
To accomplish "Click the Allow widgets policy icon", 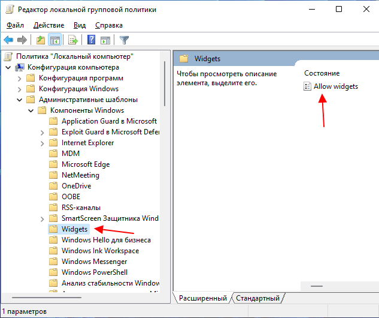I will click(307, 86).
